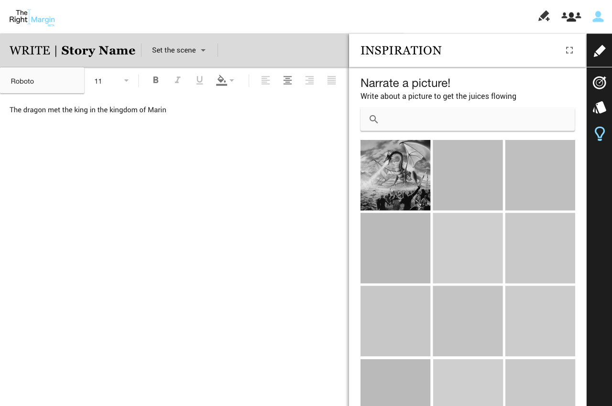Expand the Inspiration panel to fullscreen
The width and height of the screenshot is (612, 406).
(x=569, y=50)
